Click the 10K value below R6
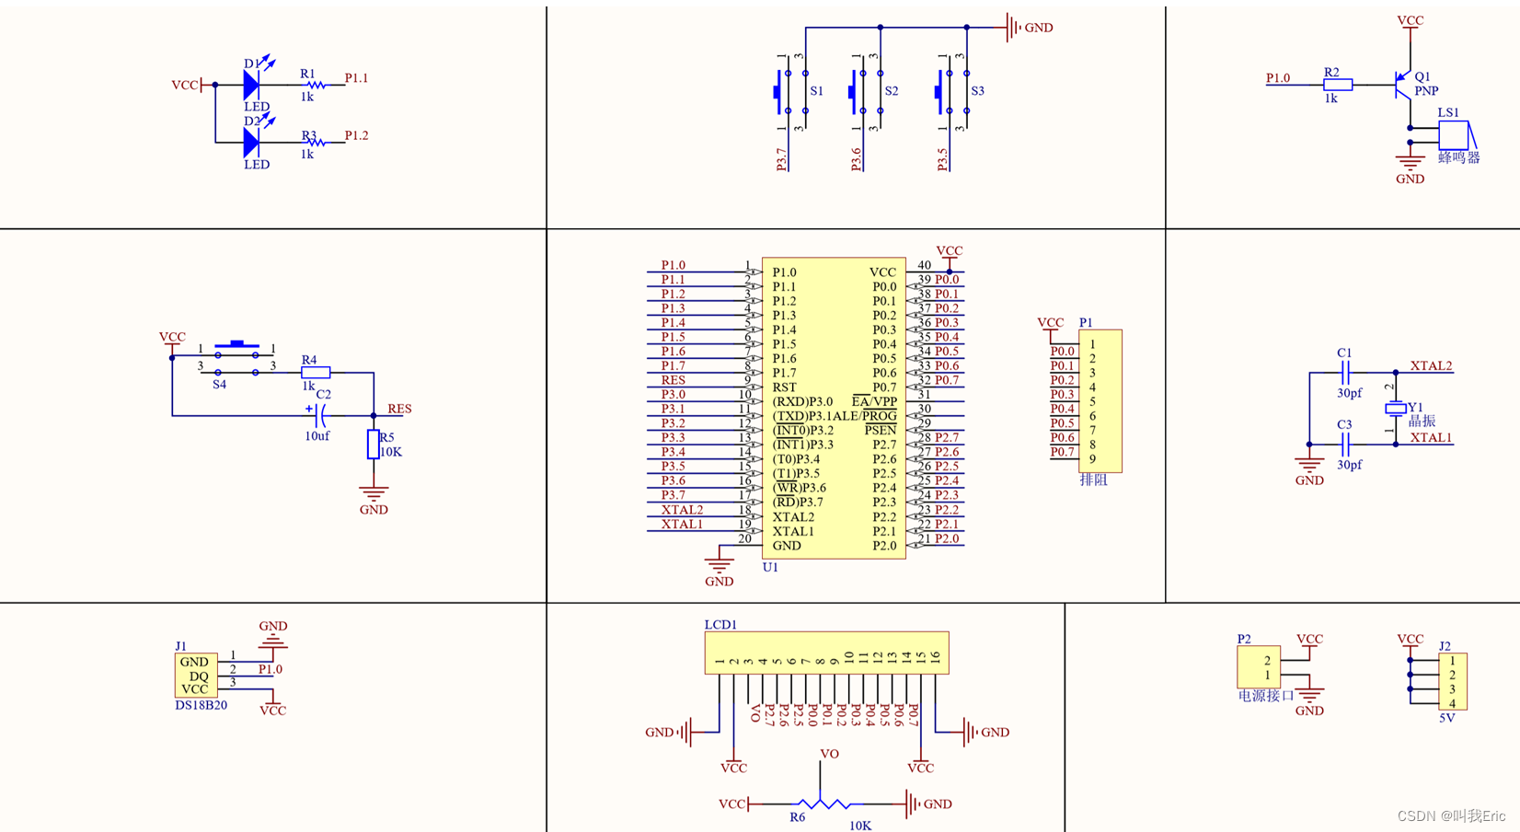Screen dimensions: 1520x832 pos(860,826)
